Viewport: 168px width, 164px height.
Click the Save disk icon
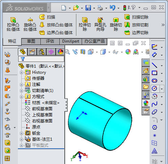point(88,8)
